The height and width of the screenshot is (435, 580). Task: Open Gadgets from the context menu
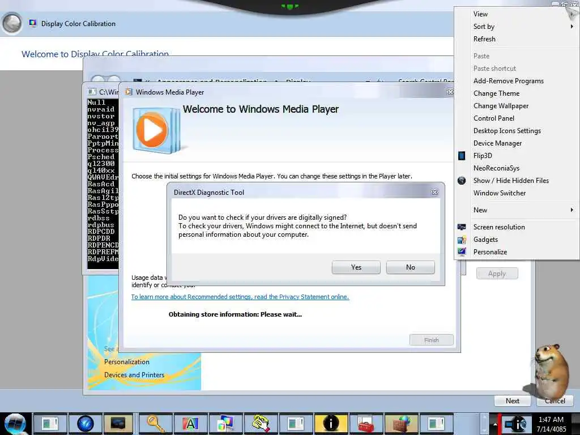tap(485, 240)
